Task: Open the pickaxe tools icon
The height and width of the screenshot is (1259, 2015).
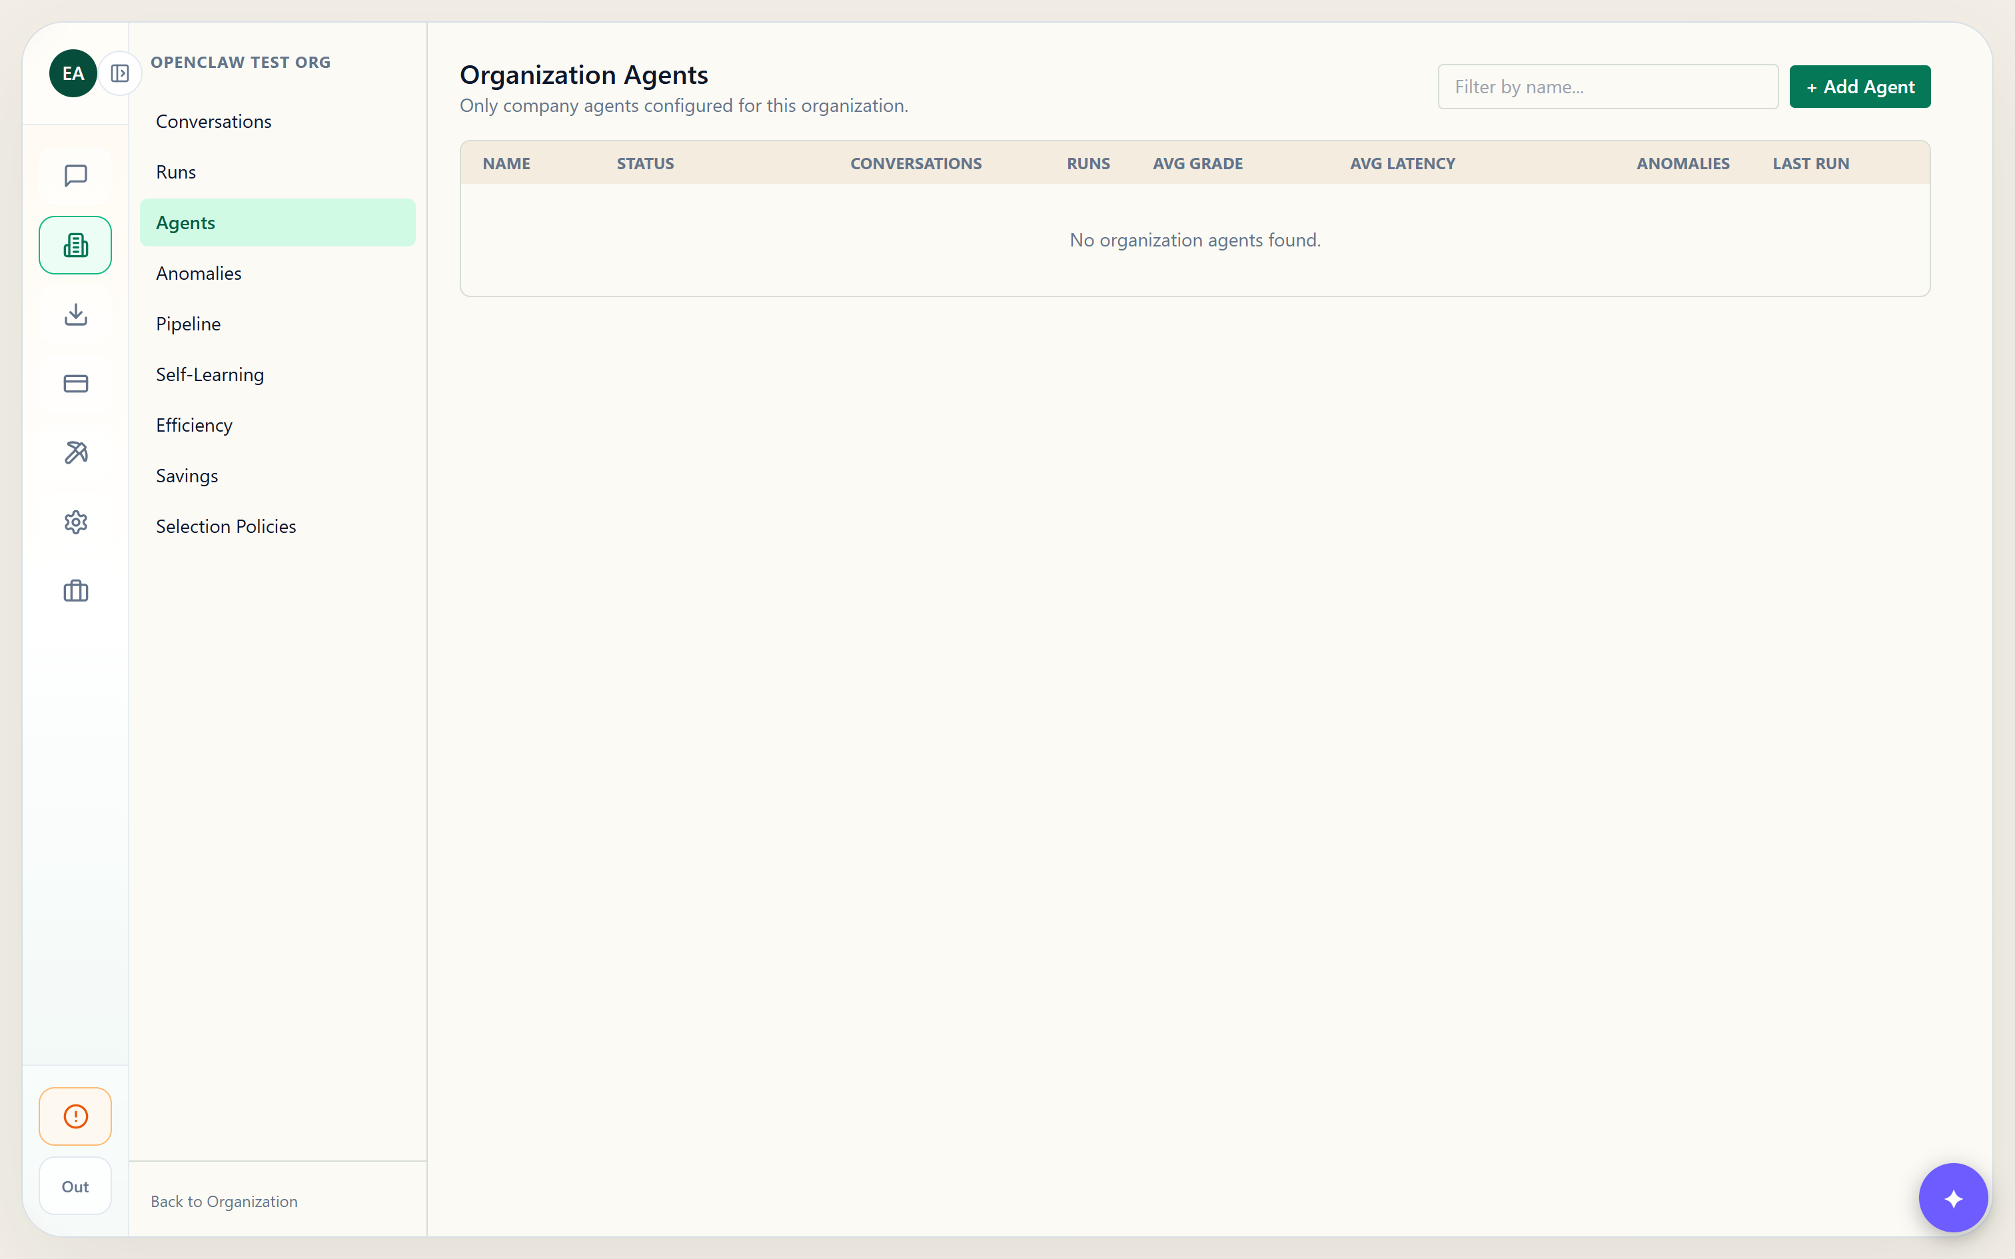Action: [76, 453]
